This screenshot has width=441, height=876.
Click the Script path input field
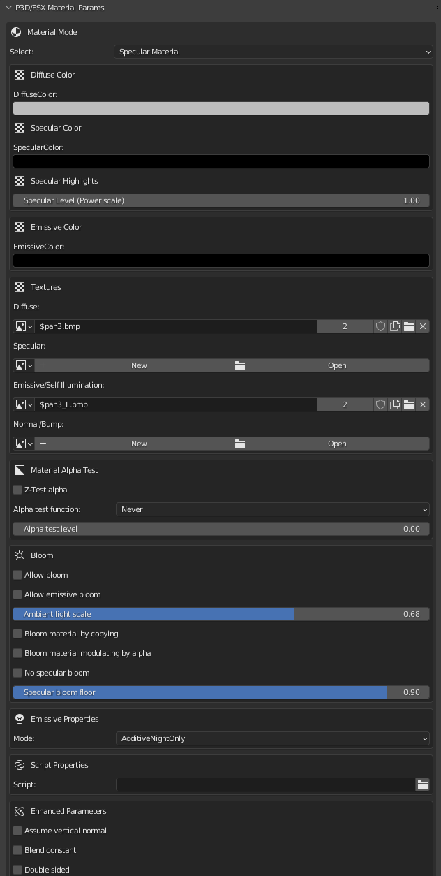265,784
